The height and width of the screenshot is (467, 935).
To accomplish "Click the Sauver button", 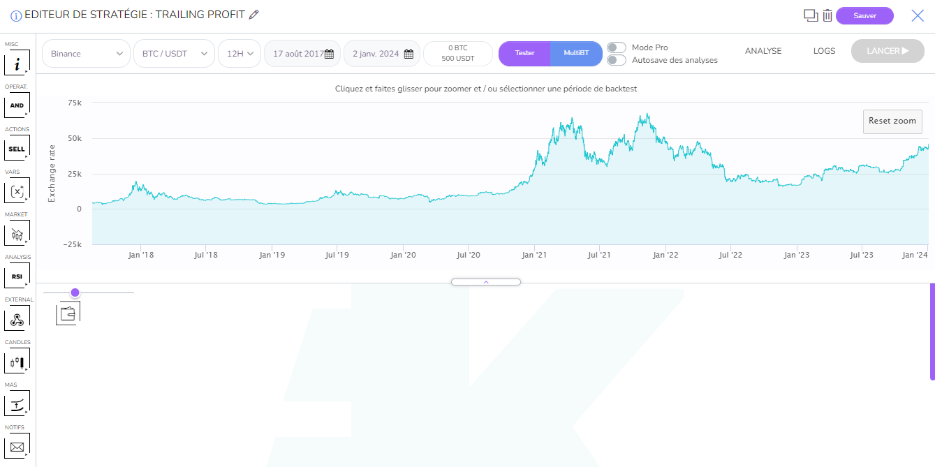I will tap(864, 15).
